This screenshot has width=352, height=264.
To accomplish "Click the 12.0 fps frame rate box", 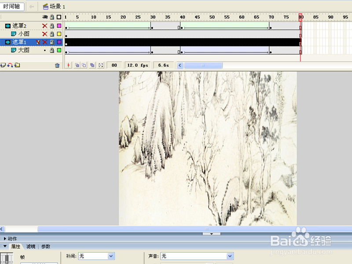I will 138,65.
